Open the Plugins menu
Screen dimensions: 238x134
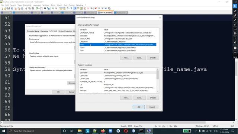coord(71,5)
